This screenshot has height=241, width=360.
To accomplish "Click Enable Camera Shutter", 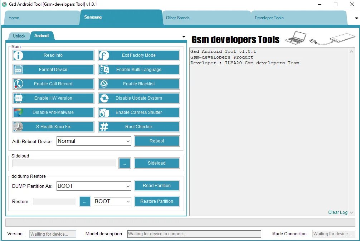I will [x=139, y=112].
